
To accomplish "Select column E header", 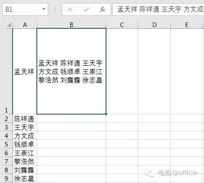I will pyautogui.click(x=186, y=25).
